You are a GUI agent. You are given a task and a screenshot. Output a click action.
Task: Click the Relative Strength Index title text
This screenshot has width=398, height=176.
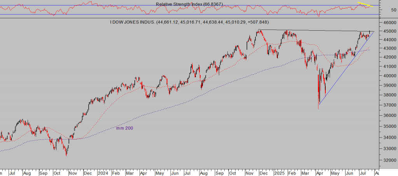click(x=189, y=4)
